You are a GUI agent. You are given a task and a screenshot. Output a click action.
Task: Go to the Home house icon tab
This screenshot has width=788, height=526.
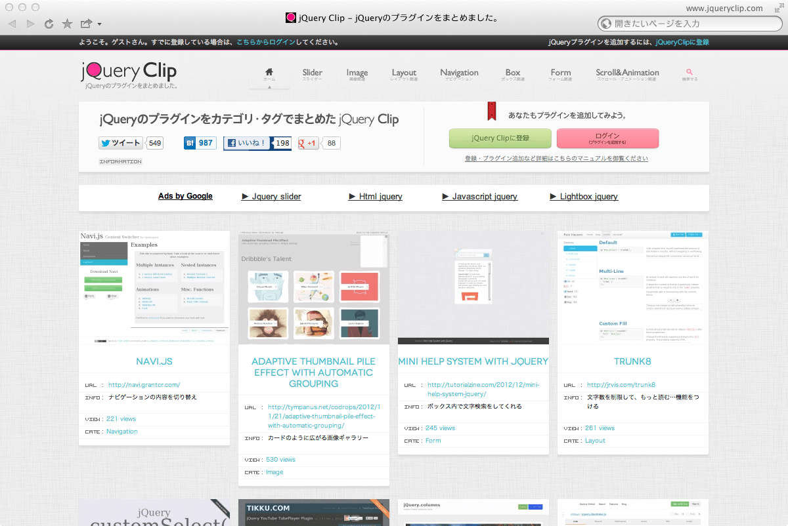269,74
